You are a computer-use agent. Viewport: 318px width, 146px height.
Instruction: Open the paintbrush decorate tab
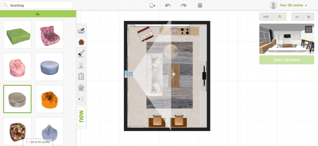[81, 54]
